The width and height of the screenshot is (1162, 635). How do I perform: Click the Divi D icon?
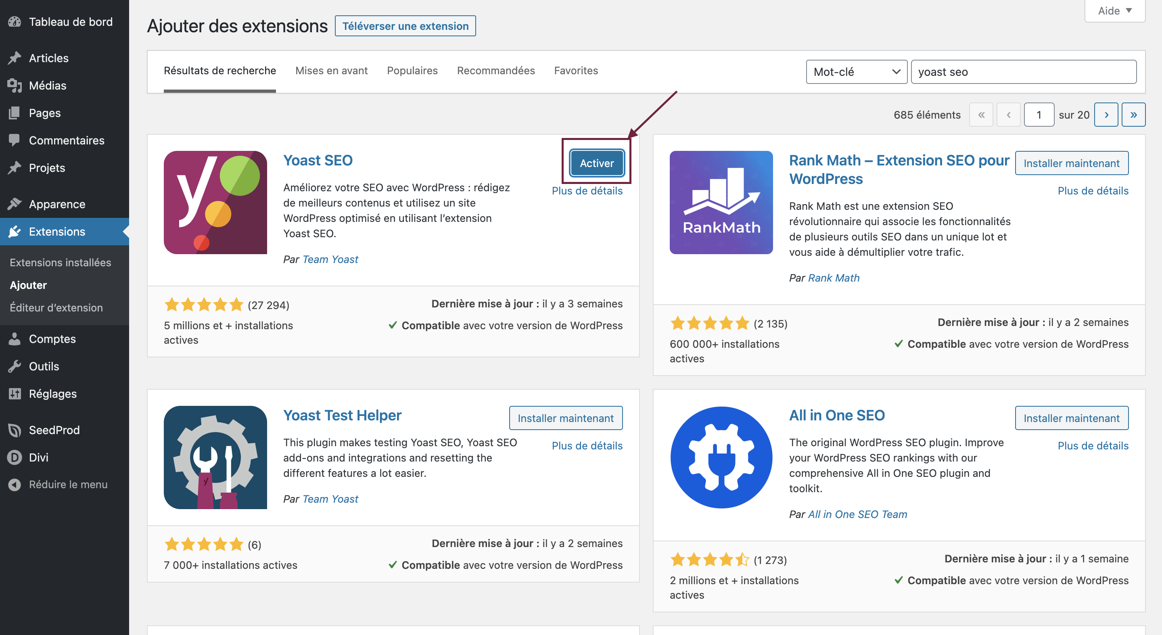[x=15, y=457]
